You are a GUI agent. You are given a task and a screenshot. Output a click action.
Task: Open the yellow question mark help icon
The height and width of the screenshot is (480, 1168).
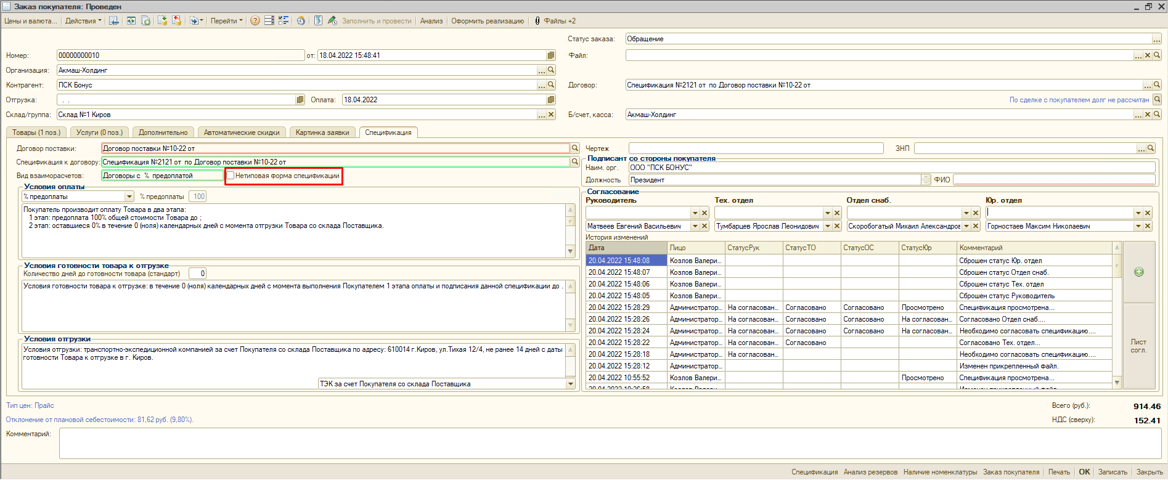click(255, 21)
